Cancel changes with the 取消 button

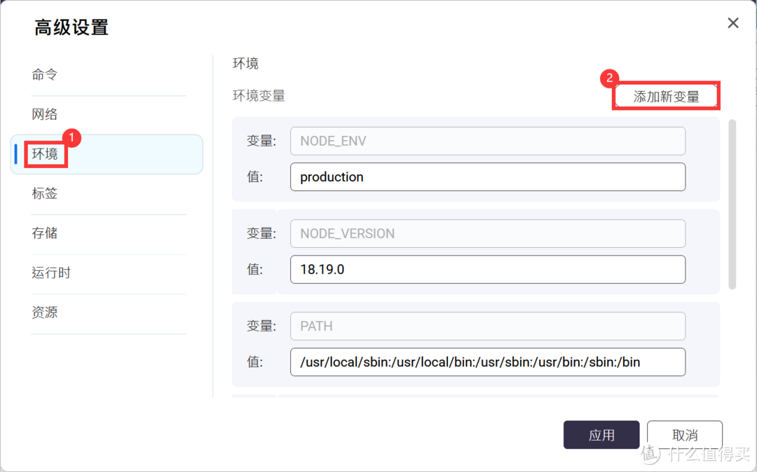point(684,435)
